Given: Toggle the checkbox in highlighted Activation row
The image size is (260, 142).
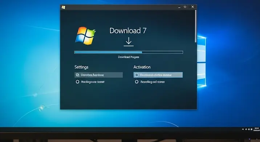Looking at the screenshot, I should pos(137,75).
